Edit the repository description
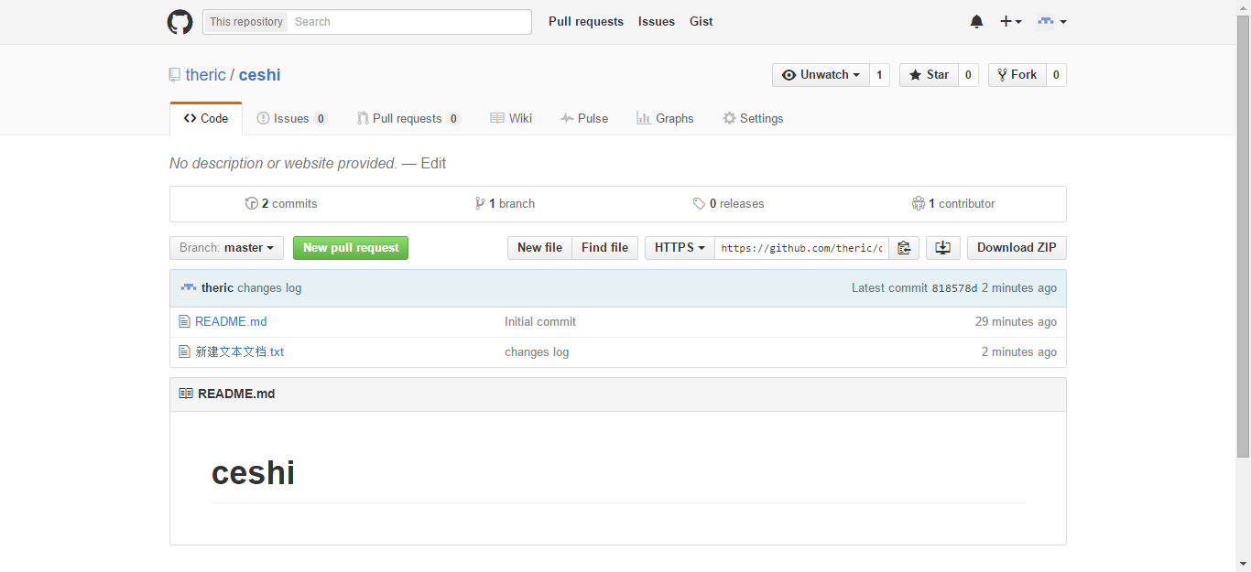The image size is (1251, 572). click(433, 163)
